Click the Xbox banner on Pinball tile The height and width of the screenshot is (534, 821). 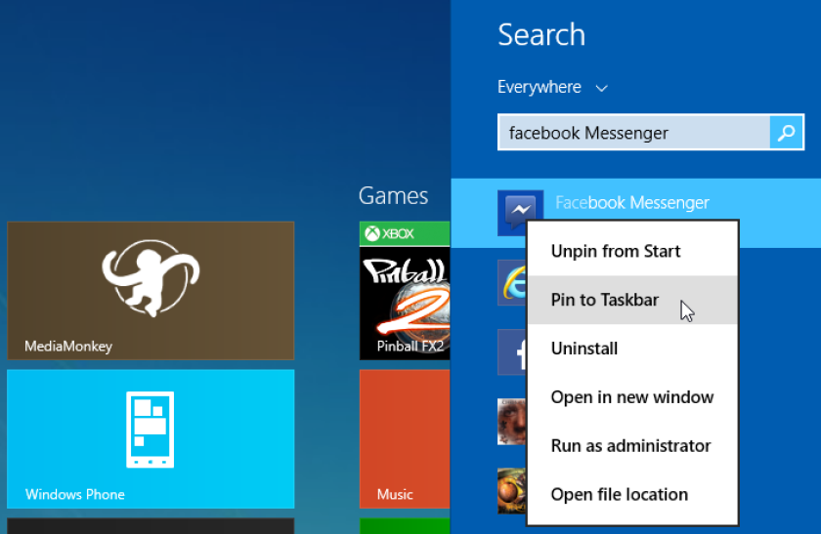[405, 233]
